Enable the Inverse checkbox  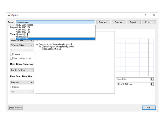tap(11, 54)
